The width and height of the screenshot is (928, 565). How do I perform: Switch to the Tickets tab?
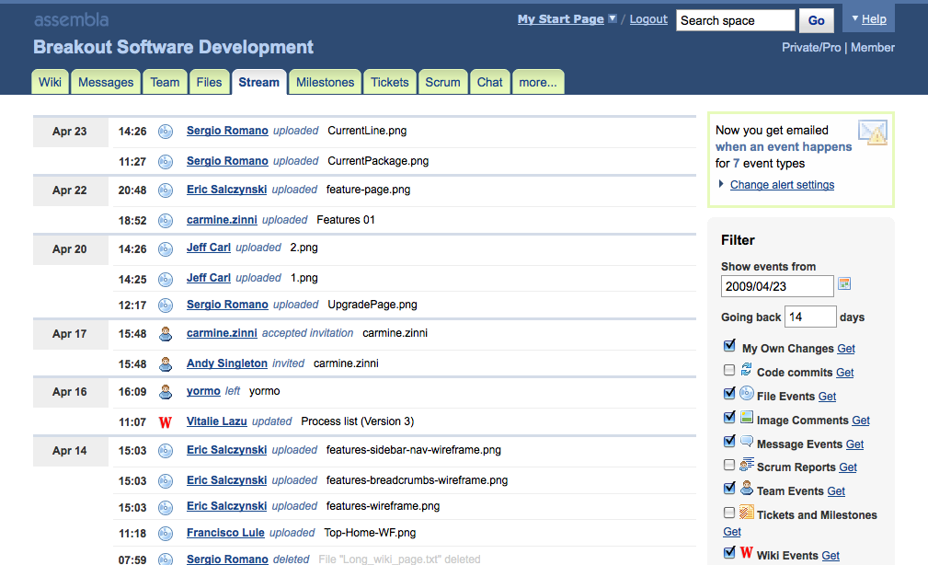[x=389, y=82]
